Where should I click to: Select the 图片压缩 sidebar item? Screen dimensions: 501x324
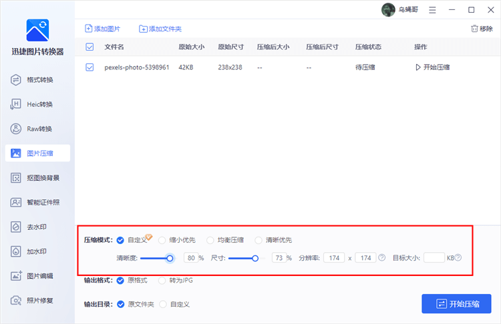tap(37, 153)
